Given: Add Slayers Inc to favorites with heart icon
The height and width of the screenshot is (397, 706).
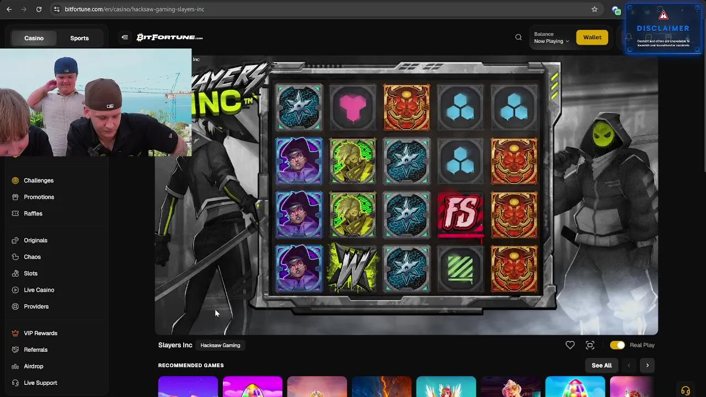Looking at the screenshot, I should [570, 345].
